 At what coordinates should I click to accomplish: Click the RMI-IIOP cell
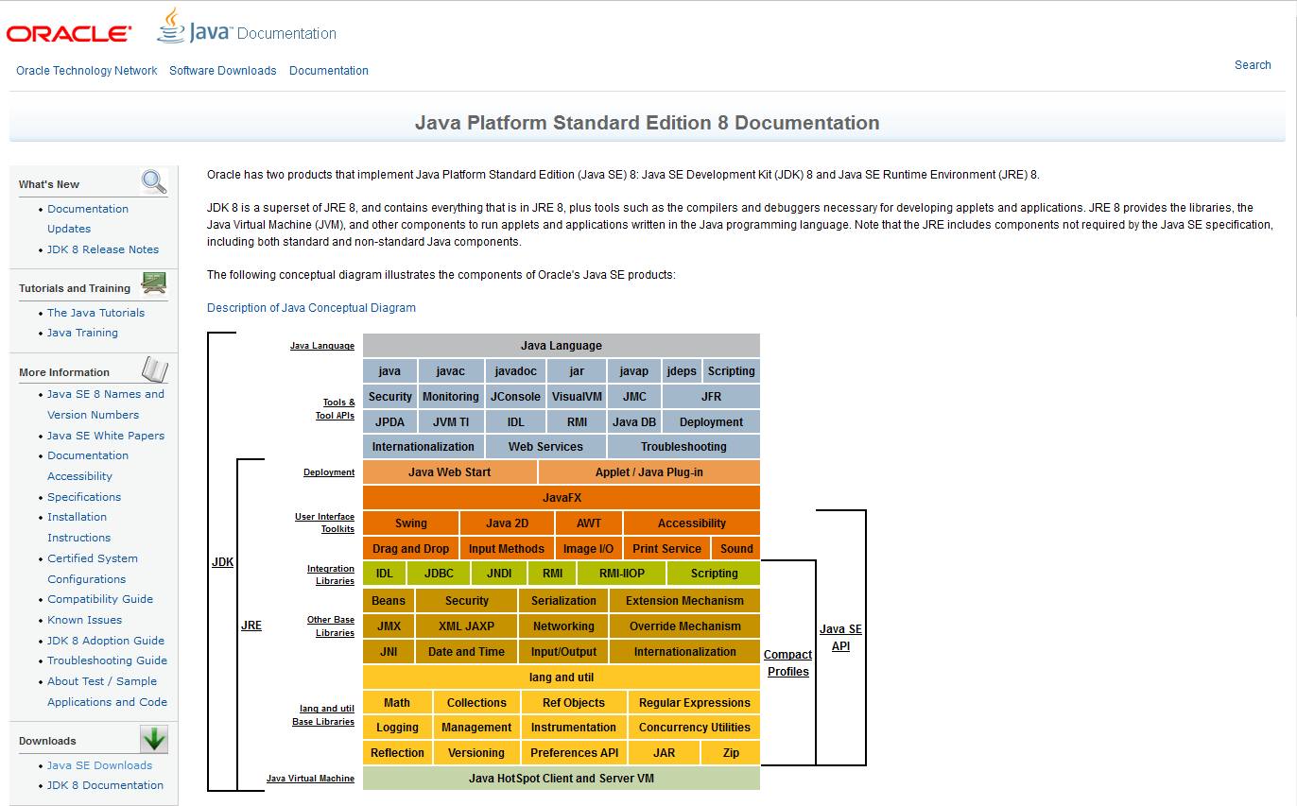[621, 574]
